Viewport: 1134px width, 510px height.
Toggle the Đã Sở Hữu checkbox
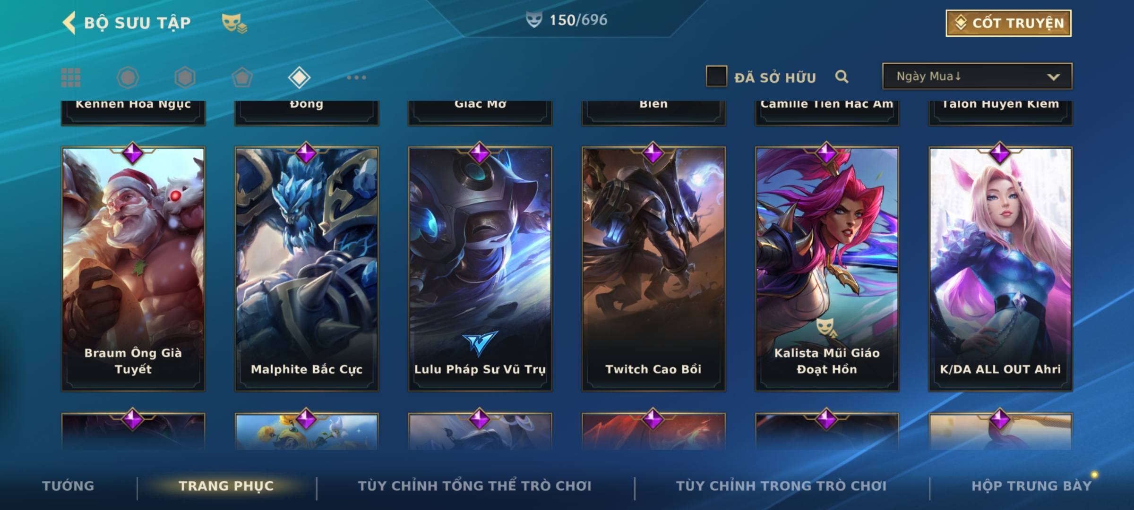716,76
